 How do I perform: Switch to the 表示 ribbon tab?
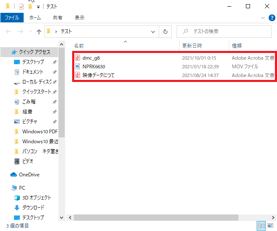coord(80,18)
